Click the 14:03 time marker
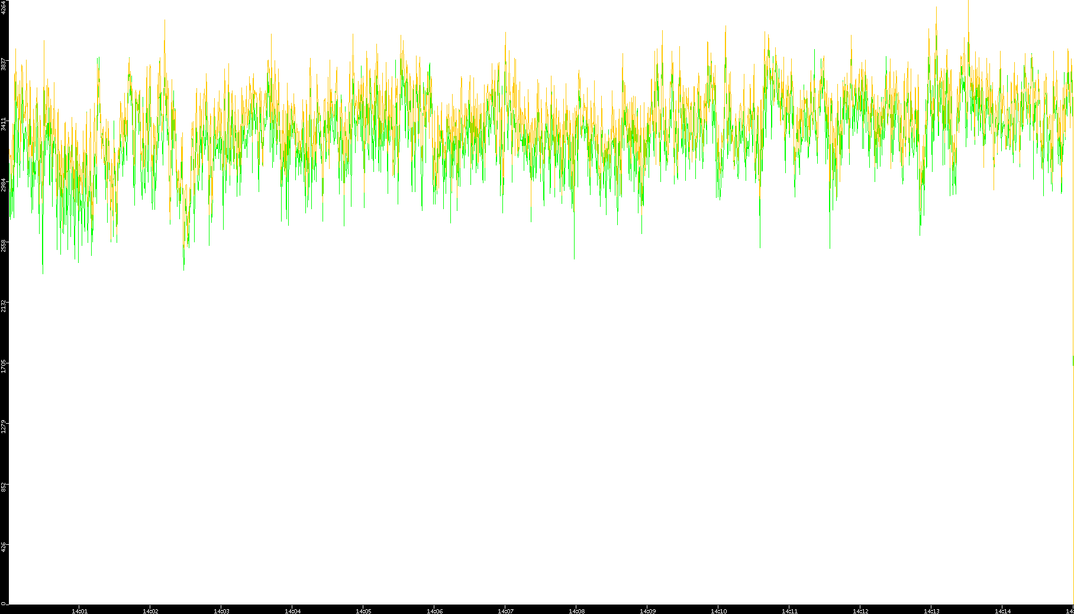Viewport: 1074px width, 614px height. pyautogui.click(x=221, y=611)
